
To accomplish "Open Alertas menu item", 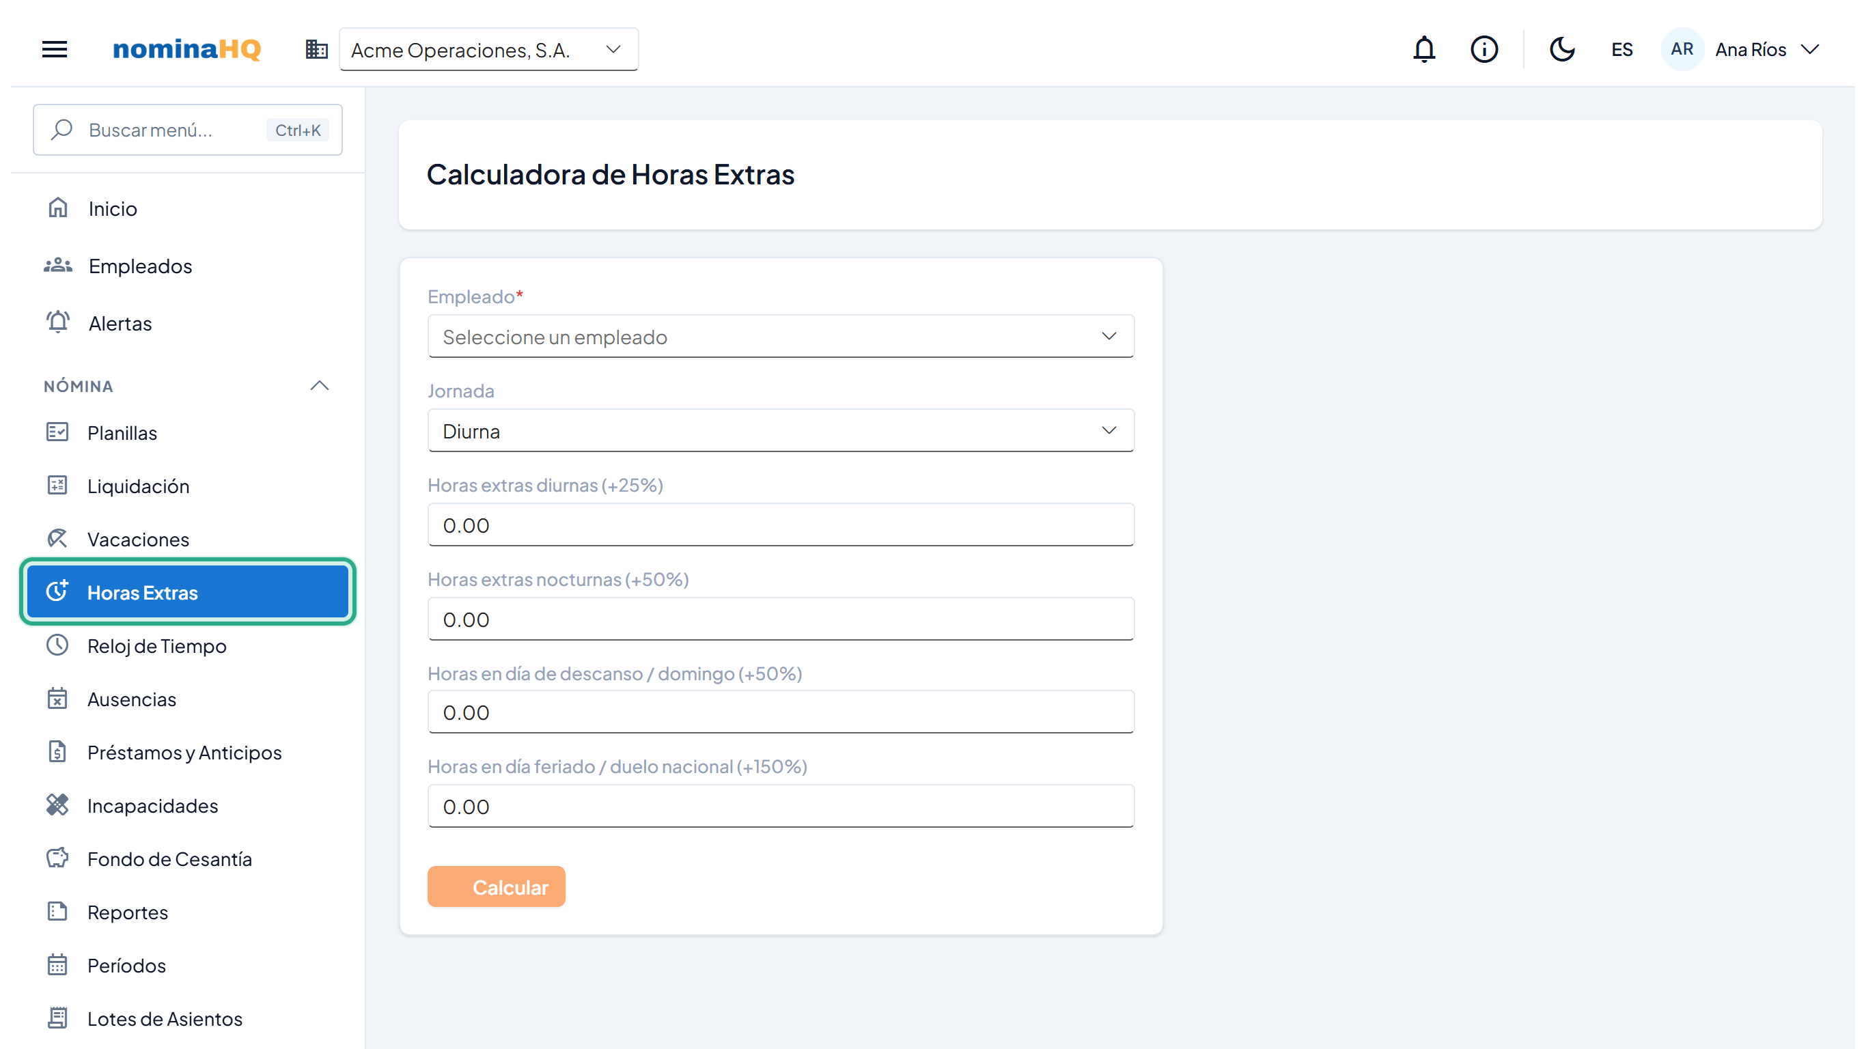I will pos(188,323).
